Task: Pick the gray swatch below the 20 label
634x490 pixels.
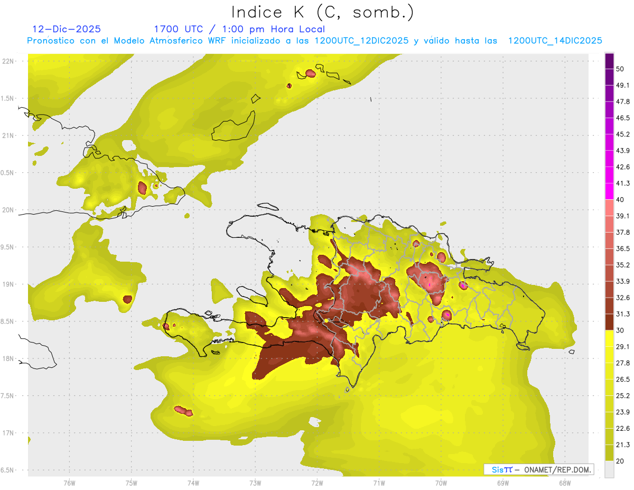Action: pyautogui.click(x=609, y=469)
